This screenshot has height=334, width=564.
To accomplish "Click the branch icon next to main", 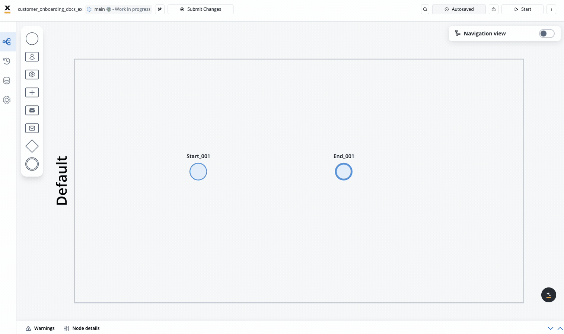I will 160,9.
